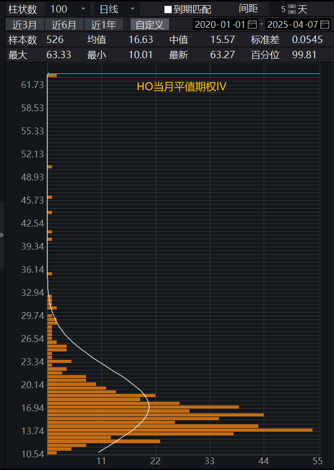Screen dimensions: 334x470
Task: Select the 近3月 range button
Action: coord(25,25)
